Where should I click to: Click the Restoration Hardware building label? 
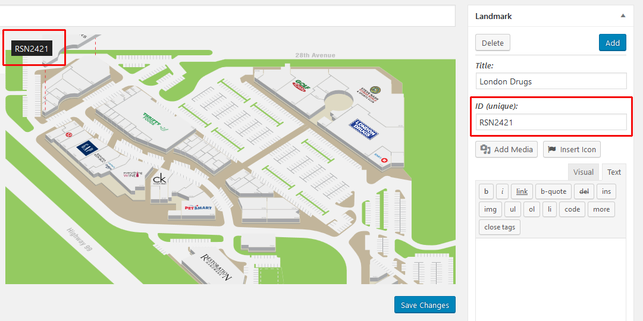(x=215, y=266)
